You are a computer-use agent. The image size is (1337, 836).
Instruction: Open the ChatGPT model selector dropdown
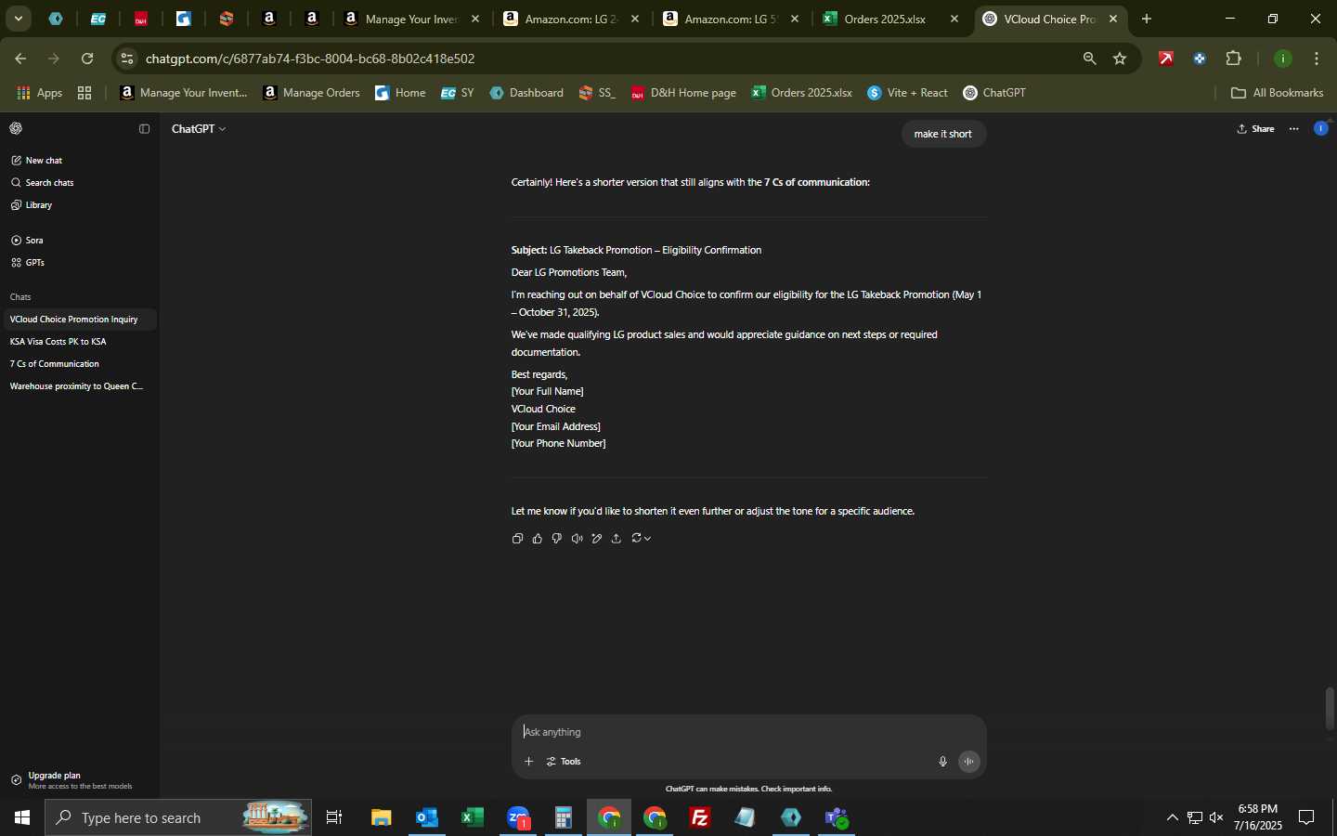point(199,129)
